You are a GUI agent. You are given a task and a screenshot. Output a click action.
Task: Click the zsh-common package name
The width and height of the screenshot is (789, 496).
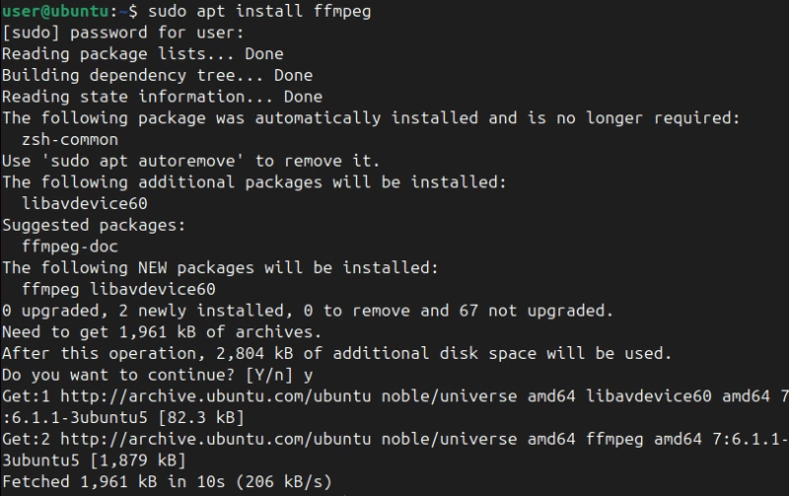[x=70, y=139]
